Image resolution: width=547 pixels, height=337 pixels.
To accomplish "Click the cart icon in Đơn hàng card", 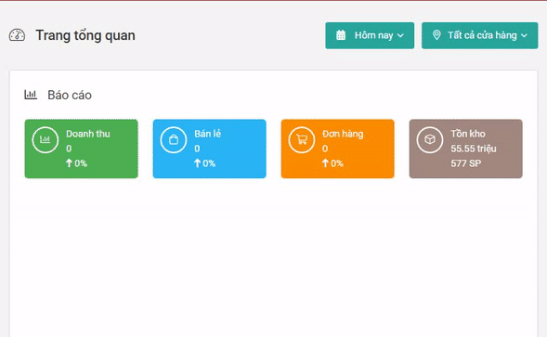I will tap(302, 140).
